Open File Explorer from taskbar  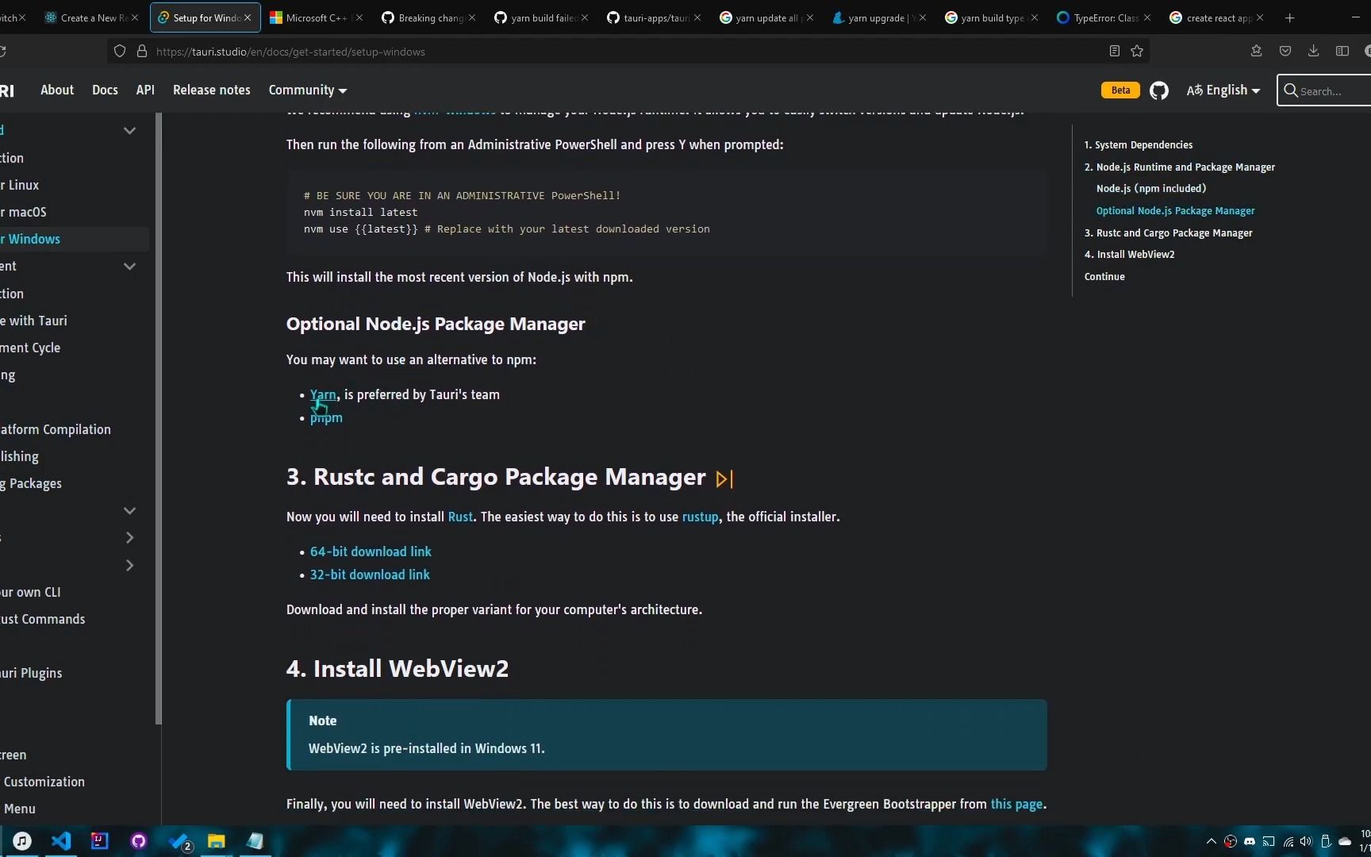point(217,841)
